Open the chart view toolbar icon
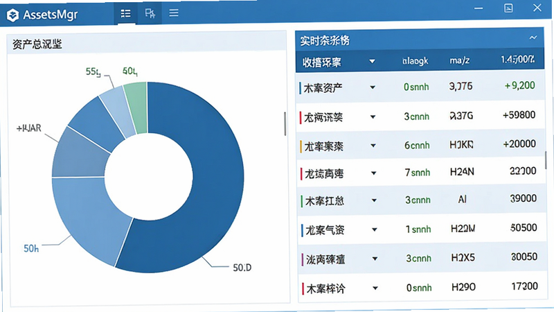Image resolution: width=554 pixels, height=312 pixels. click(150, 13)
